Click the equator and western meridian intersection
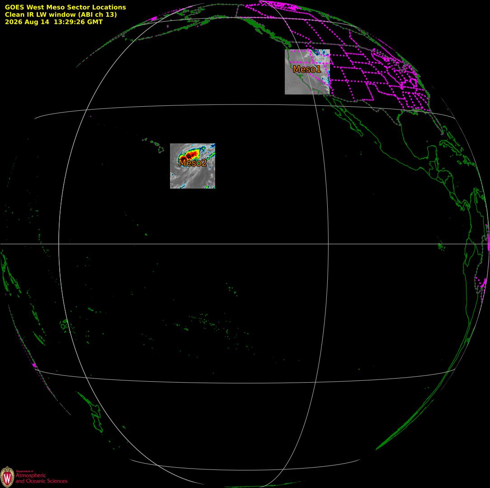The height and width of the screenshot is (488, 490). [x=59, y=244]
